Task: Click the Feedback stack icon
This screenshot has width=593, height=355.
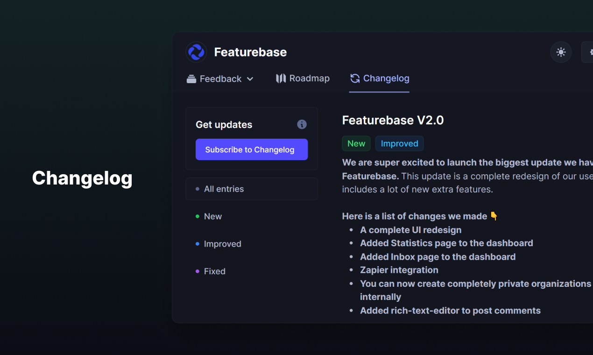Action: pyautogui.click(x=191, y=79)
